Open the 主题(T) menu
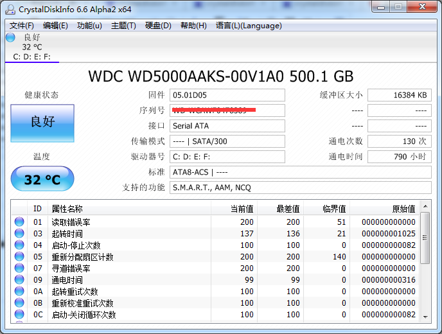Image resolution: width=442 pixels, height=334 pixels. point(123,26)
